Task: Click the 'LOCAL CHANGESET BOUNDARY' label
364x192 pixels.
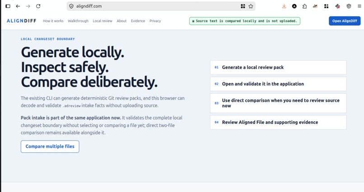Action: pos(48,39)
